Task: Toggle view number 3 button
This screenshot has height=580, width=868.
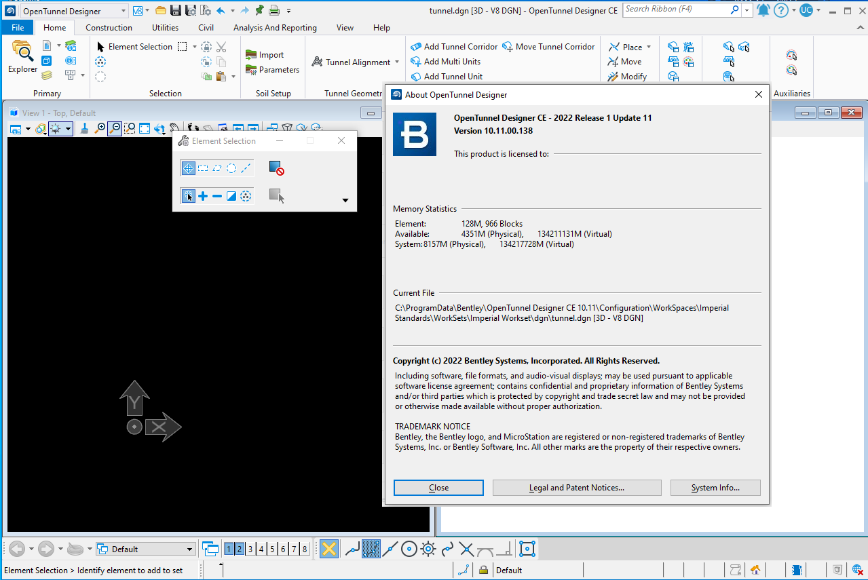Action: 250,549
